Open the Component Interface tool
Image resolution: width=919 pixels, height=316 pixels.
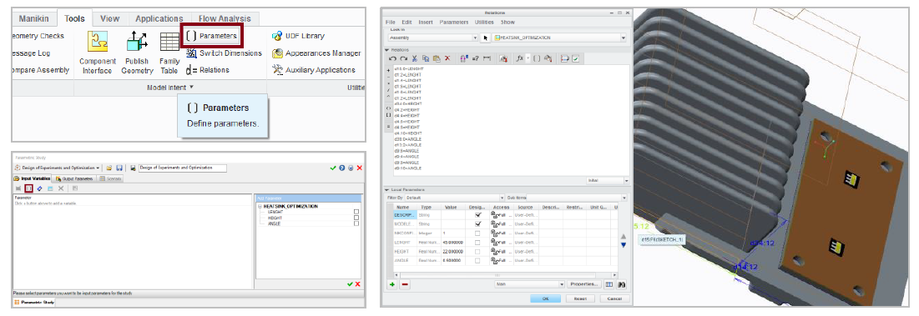tap(98, 52)
